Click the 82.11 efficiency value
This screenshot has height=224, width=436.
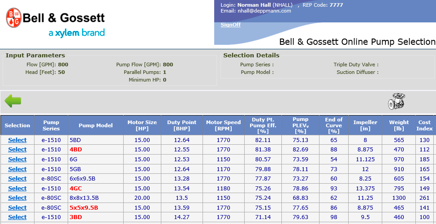click(263, 140)
